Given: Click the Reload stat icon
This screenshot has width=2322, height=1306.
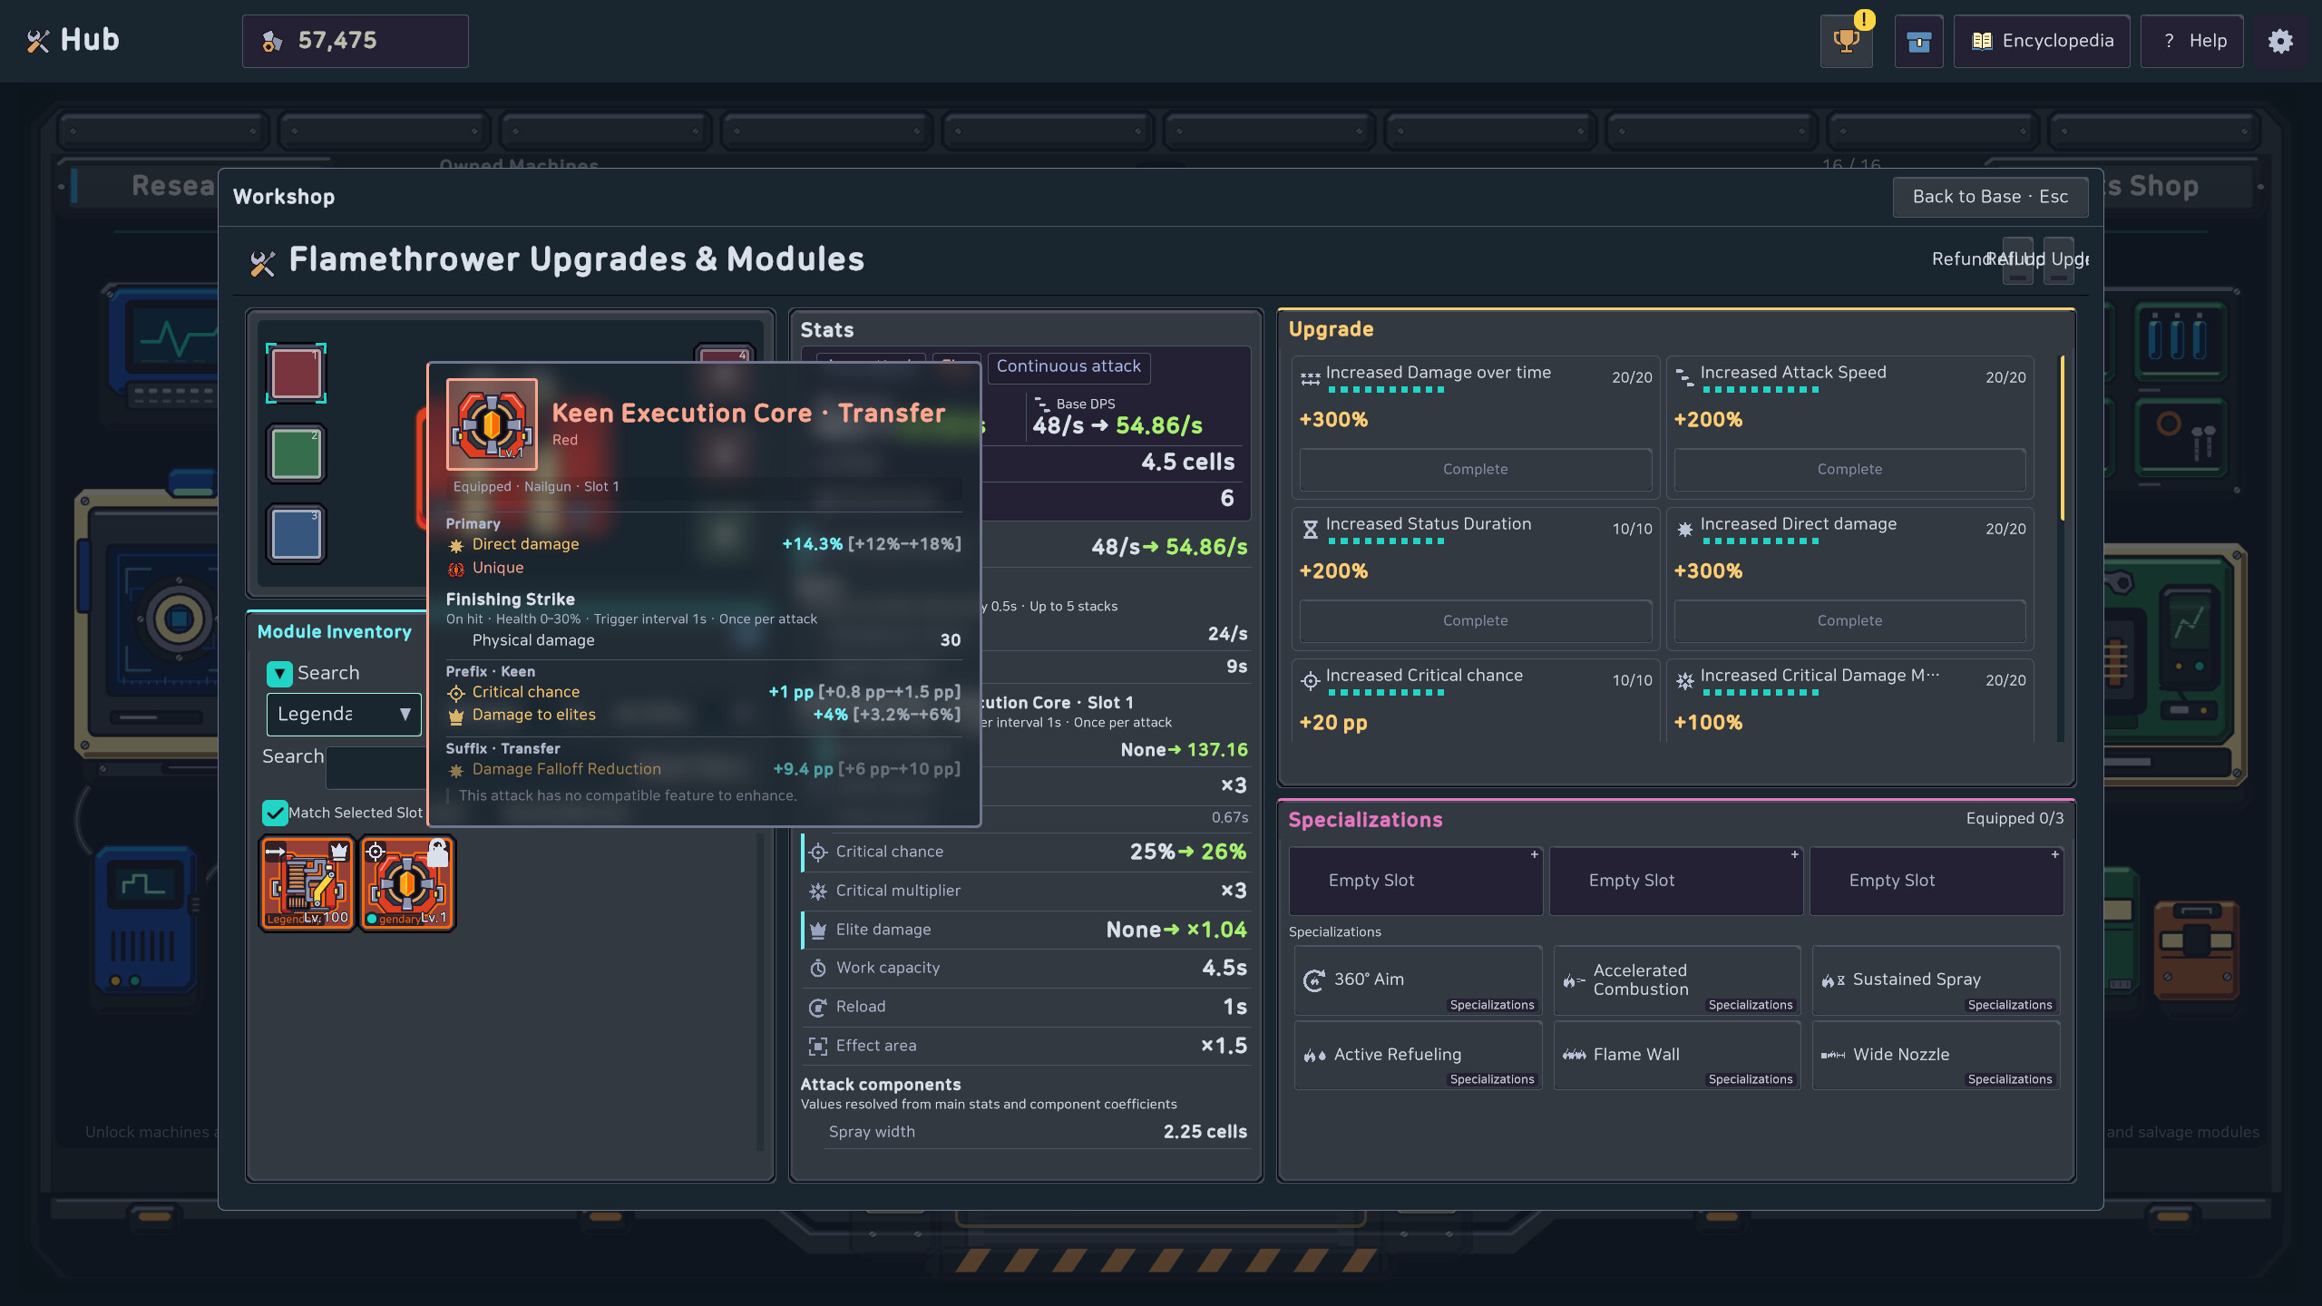Looking at the screenshot, I should [x=817, y=1007].
